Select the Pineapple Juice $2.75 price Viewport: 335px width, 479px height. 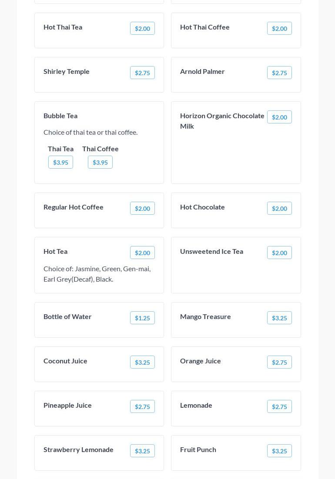tap(142, 406)
